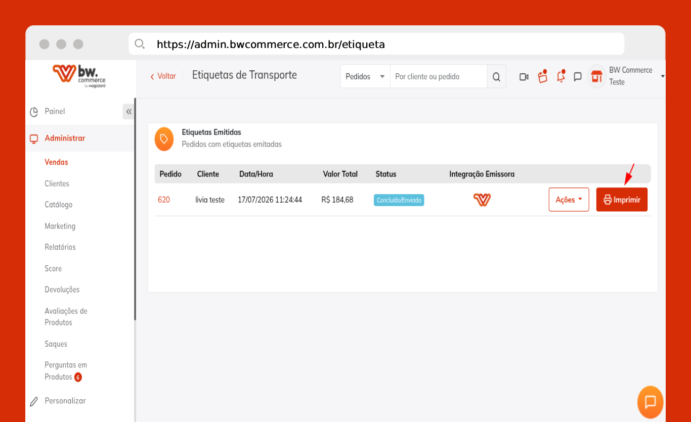Focus the 'Por cliente ou pedido' search field
The width and height of the screenshot is (691, 422).
[438, 76]
